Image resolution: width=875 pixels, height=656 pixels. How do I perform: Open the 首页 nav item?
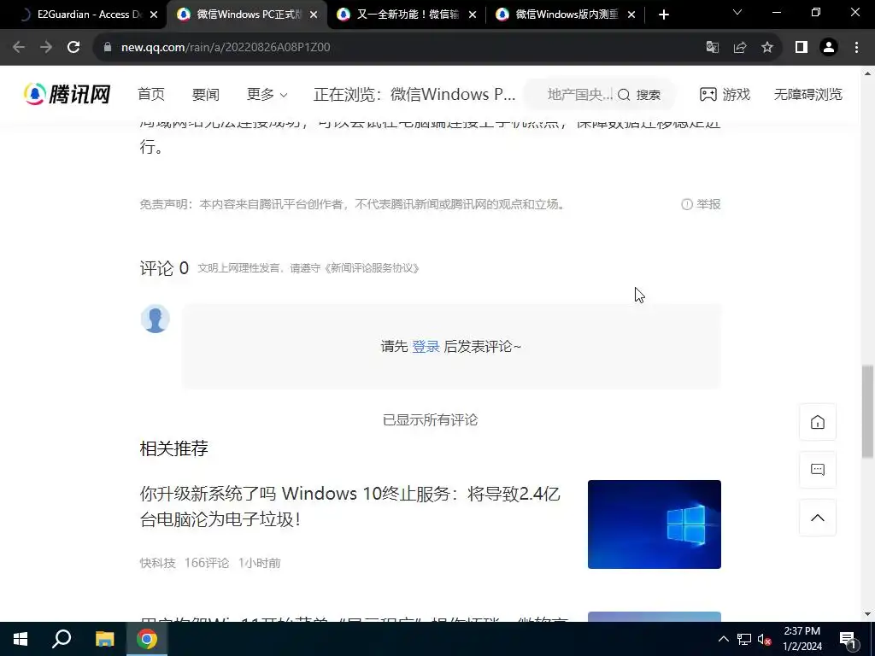click(x=151, y=94)
